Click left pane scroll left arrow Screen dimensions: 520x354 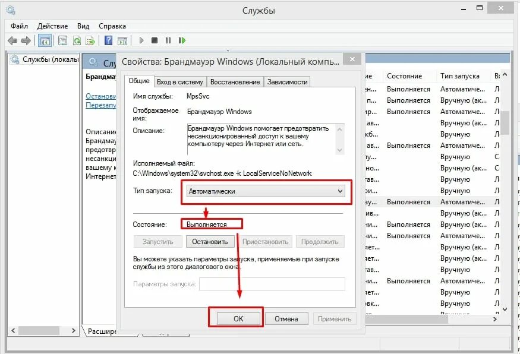tap(13, 330)
